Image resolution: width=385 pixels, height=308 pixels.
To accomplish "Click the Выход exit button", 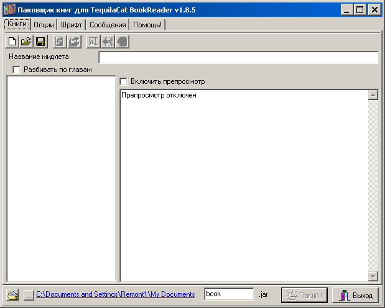I will [x=355, y=295].
